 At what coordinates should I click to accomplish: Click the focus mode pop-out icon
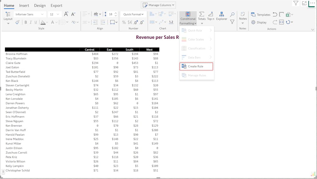point(304,3)
